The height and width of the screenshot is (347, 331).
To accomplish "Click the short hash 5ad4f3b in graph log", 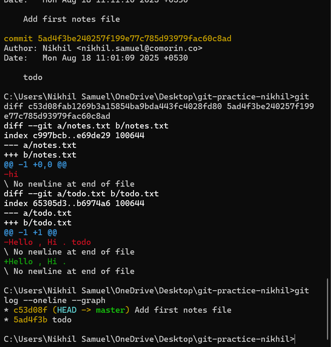I will 30,320.
